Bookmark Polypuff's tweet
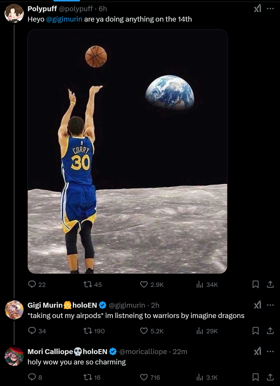280x386 pixels. [255, 284]
